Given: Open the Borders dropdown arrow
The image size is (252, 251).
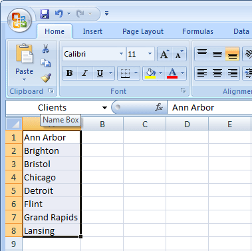Looking at the screenshot, I should coord(136,73).
